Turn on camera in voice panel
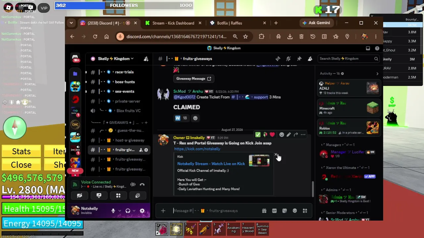This screenshot has width=424, height=238. 79,196
